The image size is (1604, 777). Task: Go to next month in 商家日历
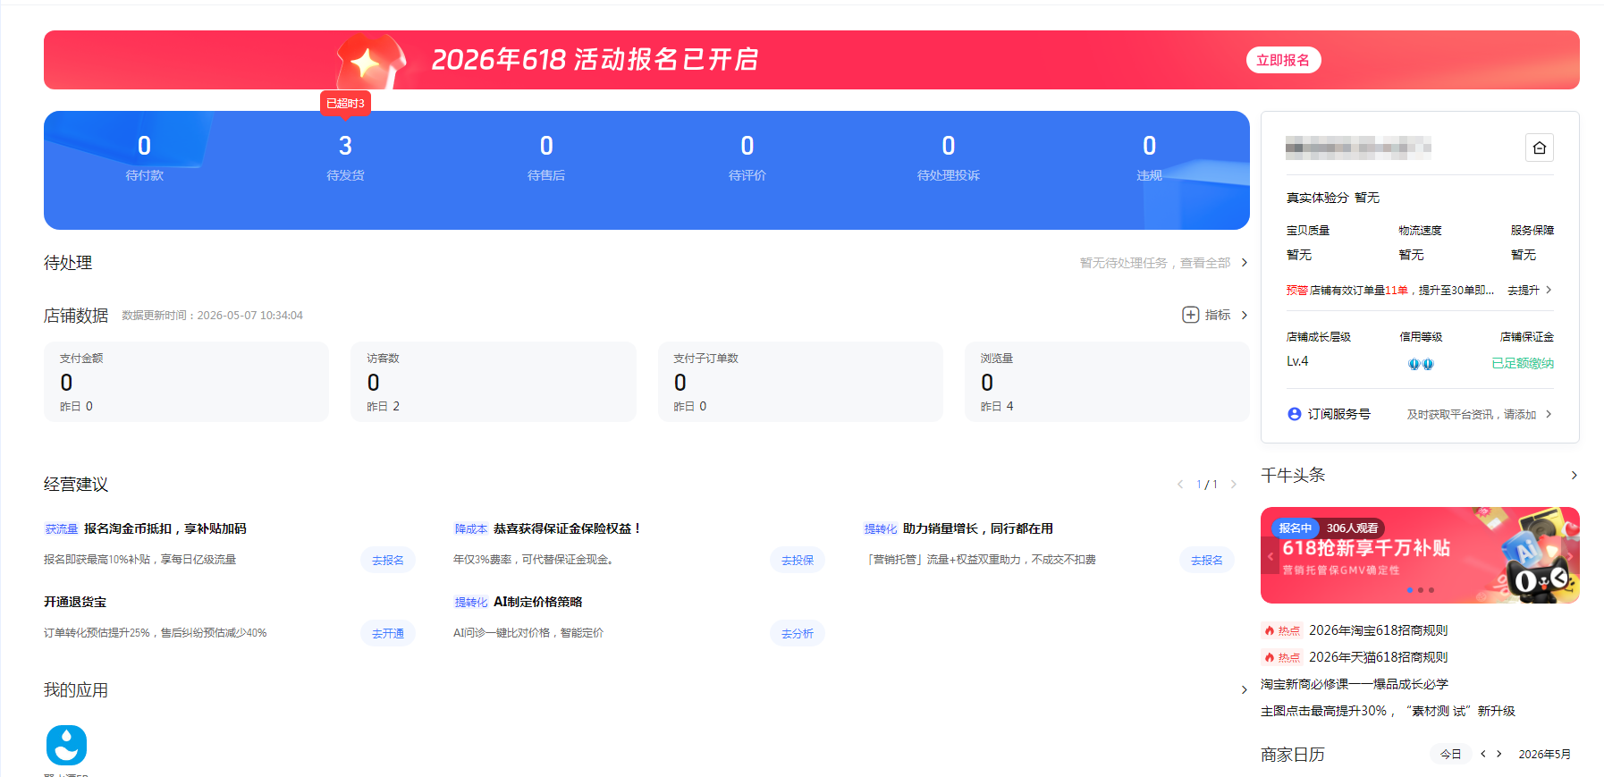coord(1499,754)
